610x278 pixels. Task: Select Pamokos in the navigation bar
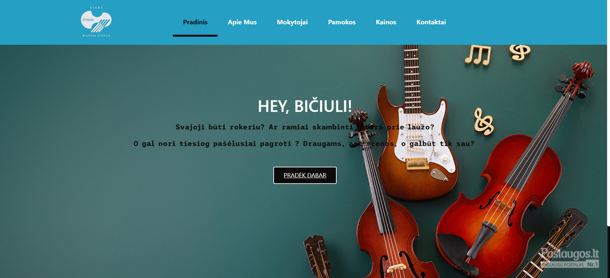342,22
